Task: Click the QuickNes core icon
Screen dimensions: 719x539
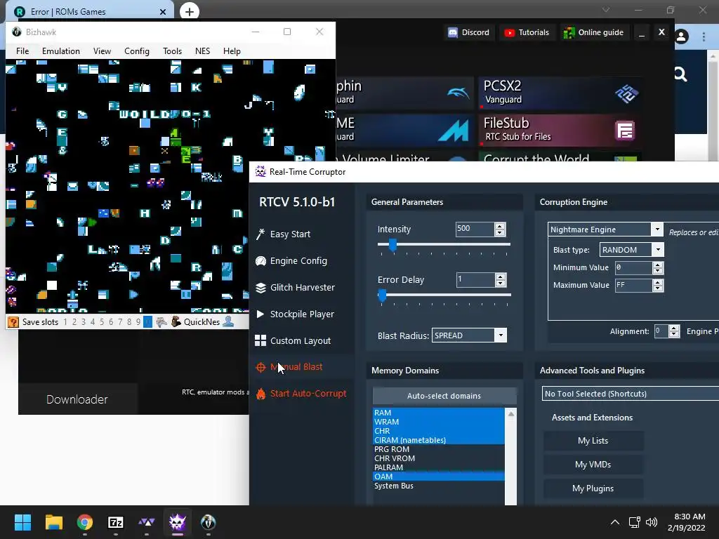Action: 176,321
